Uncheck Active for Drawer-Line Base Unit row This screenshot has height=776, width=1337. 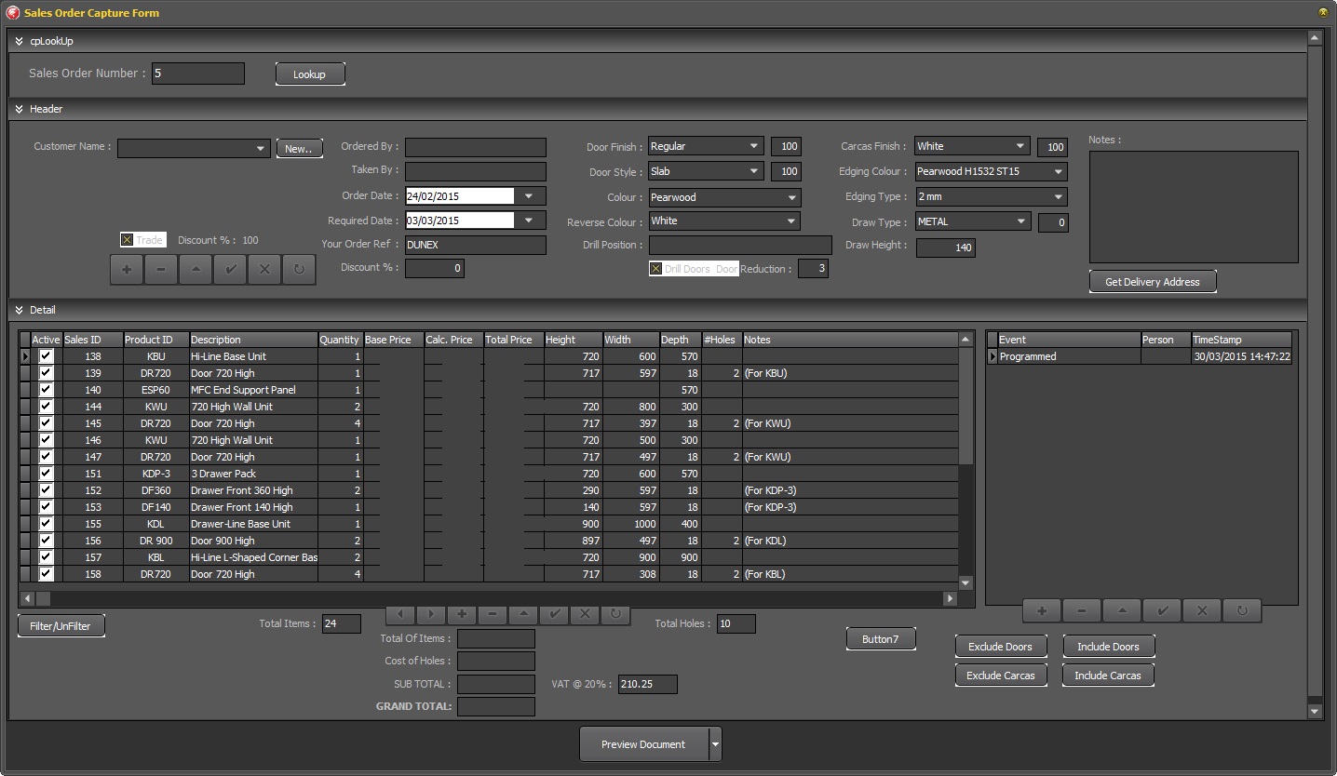pyautogui.click(x=46, y=524)
